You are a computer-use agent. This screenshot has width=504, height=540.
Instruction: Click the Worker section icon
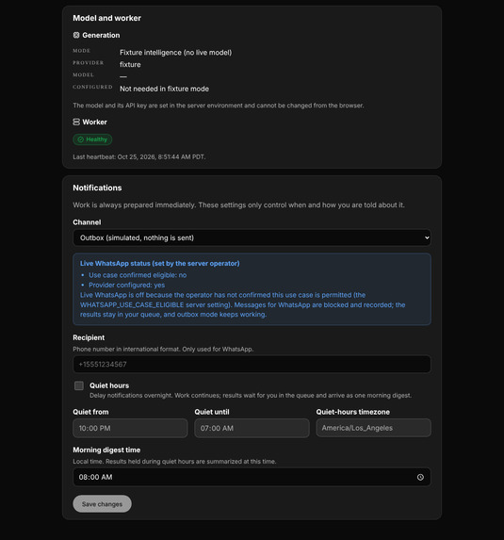(76, 122)
